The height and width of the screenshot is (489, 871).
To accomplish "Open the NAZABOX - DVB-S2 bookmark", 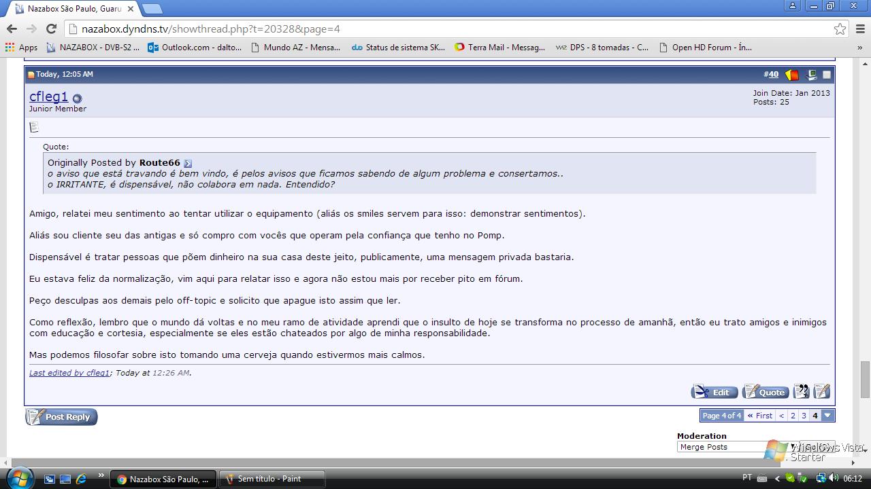I will point(93,48).
